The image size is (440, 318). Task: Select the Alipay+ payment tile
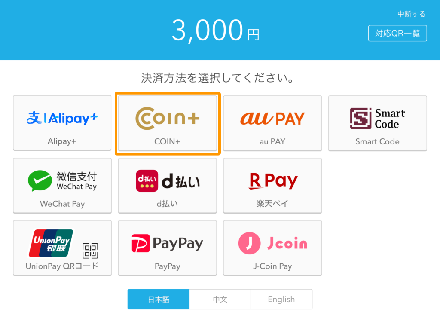coord(62,123)
